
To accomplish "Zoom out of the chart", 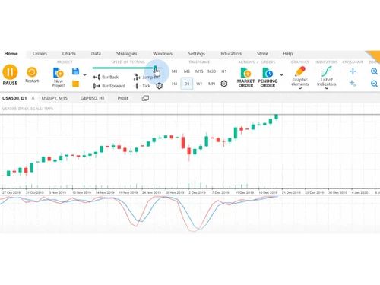I will pyautogui.click(x=374, y=84).
